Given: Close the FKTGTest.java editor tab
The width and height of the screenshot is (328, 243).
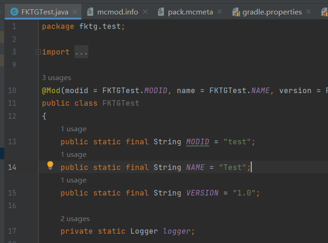Looking at the screenshot, I should coord(74,12).
